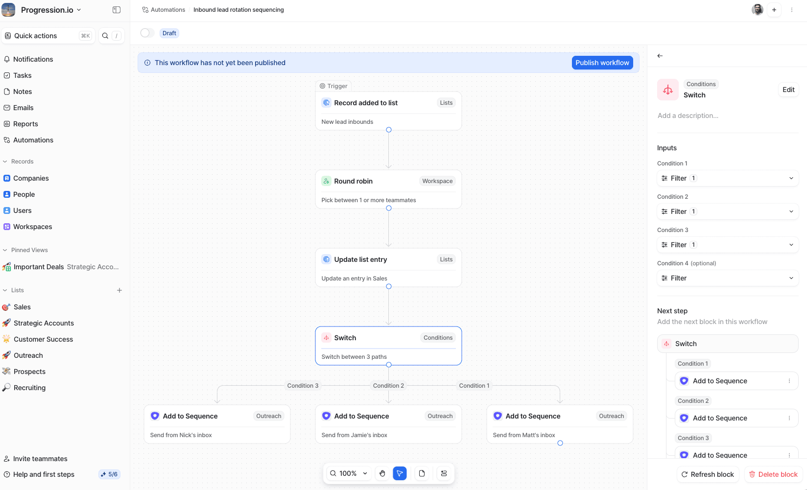Open the 100% zoom level dropdown
Viewport: 807px width, 490px height.
[348, 473]
